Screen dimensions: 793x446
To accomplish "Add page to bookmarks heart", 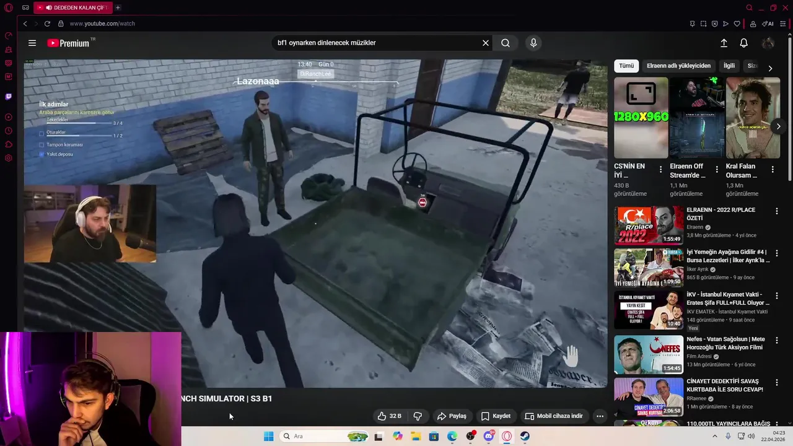I will tap(737, 24).
